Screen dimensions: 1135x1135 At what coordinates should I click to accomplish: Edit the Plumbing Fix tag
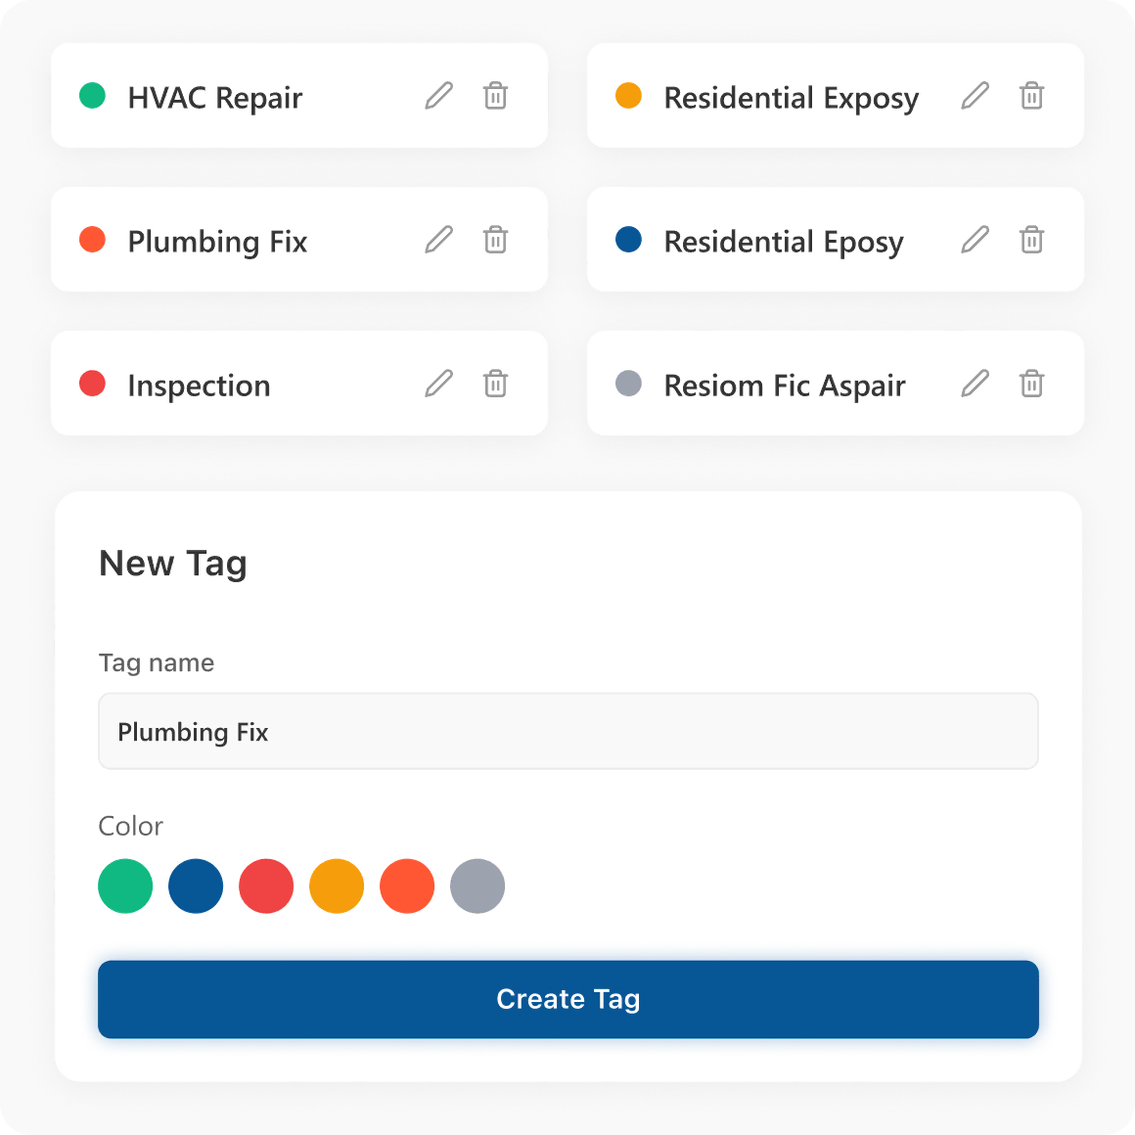pos(439,240)
